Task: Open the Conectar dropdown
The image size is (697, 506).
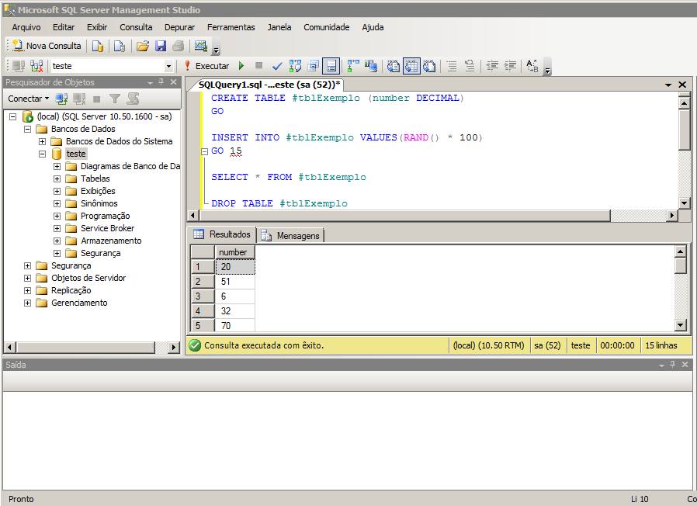Action: point(28,99)
